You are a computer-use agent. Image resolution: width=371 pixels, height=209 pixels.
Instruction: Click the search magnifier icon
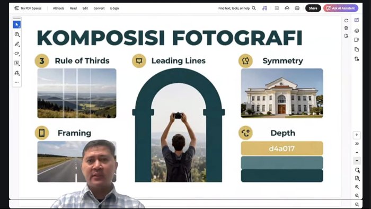tap(254, 8)
